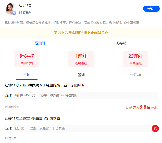The image size is (162, 143).
Task: Click the blue verified badge on avatar
Action: [x=14, y=13]
